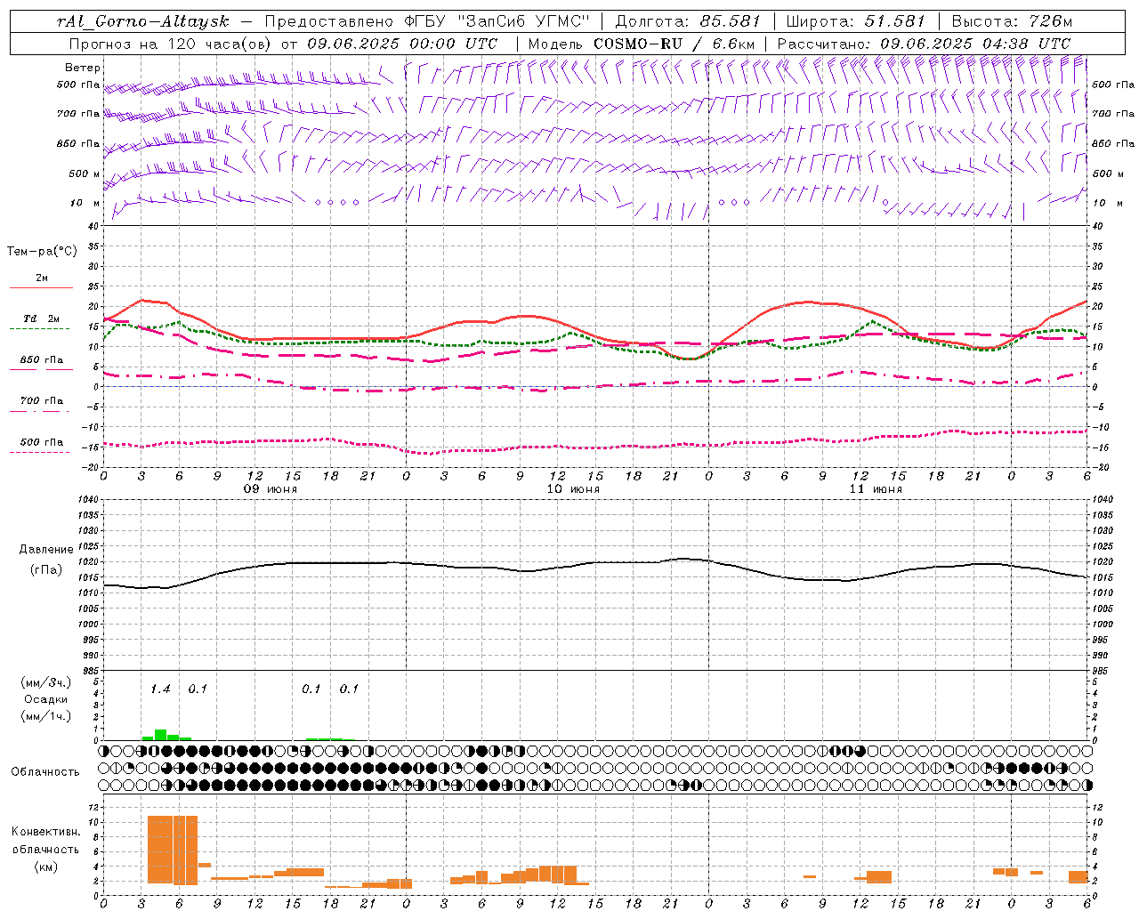
Task: Click the Облачность row label
Action: (45, 772)
